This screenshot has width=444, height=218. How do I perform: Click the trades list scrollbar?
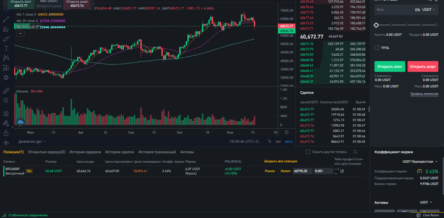point(369,109)
